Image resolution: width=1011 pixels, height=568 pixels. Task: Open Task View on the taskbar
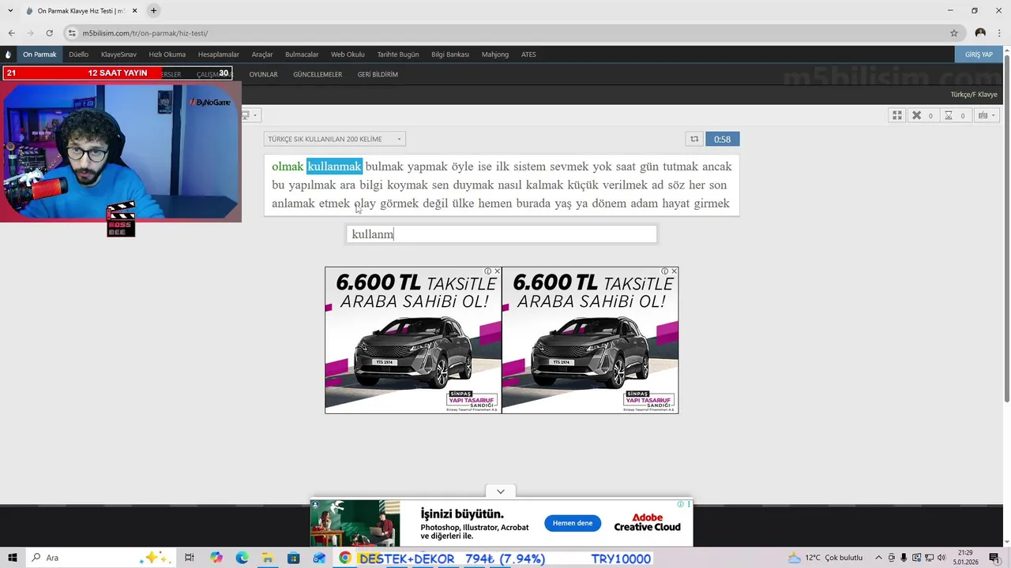(x=190, y=558)
